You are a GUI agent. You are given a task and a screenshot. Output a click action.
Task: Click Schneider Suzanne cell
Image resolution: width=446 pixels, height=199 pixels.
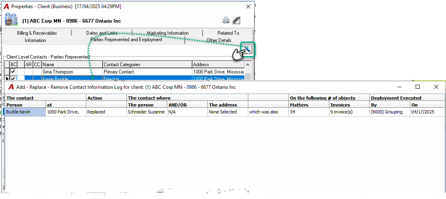pyautogui.click(x=147, y=112)
